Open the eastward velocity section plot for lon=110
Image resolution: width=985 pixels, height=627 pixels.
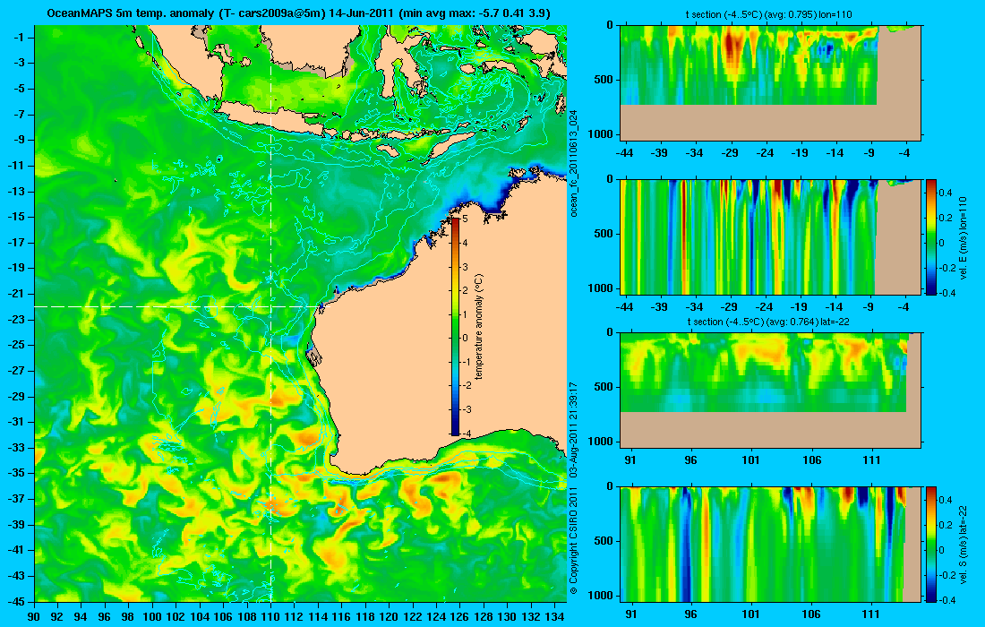(x=771, y=236)
